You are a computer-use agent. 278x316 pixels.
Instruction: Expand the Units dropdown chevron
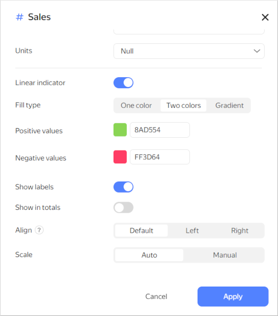click(257, 51)
